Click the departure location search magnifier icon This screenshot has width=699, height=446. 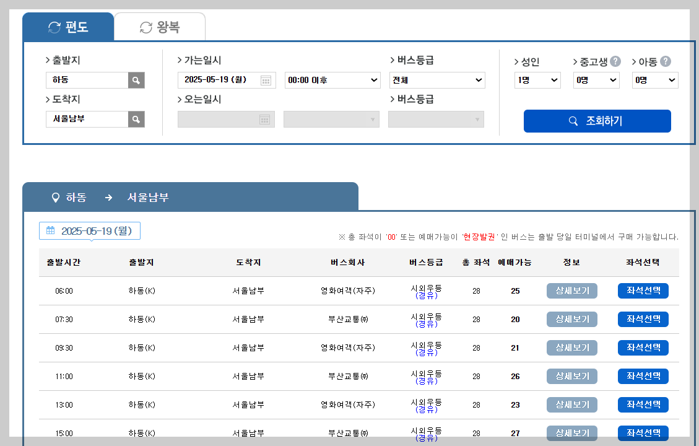(136, 79)
